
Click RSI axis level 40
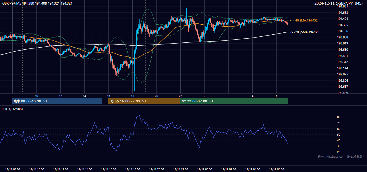coord(339,140)
